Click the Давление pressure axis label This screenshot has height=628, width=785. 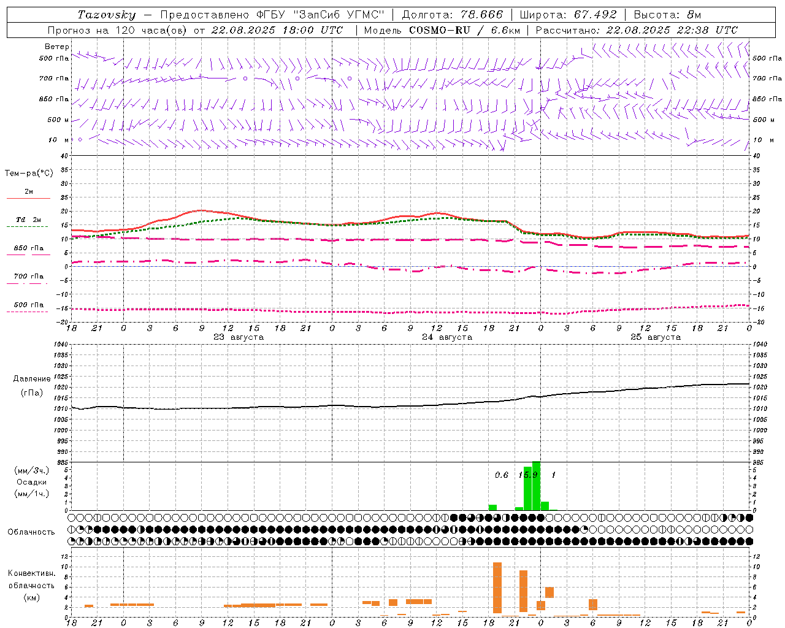click(32, 379)
